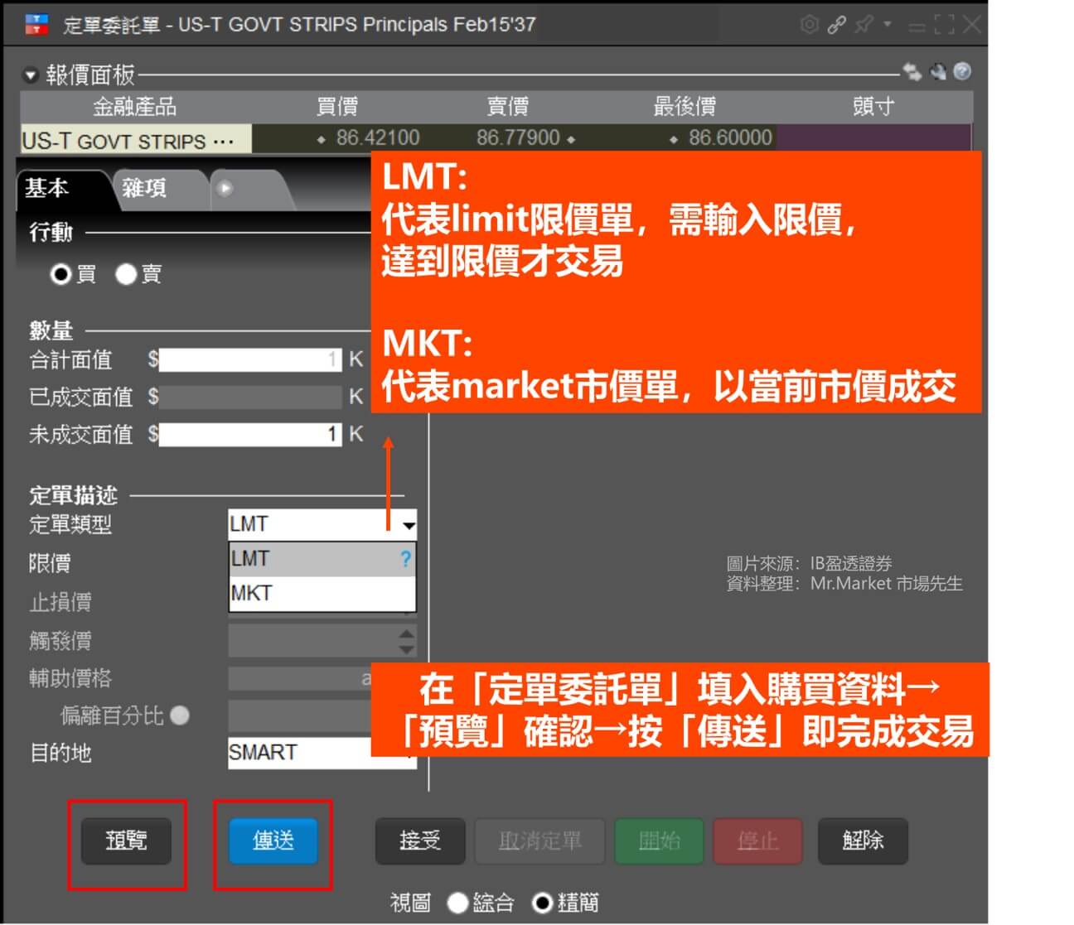Open the 定單類型 dropdown arrow
This screenshot has width=1074, height=925.
point(409,525)
